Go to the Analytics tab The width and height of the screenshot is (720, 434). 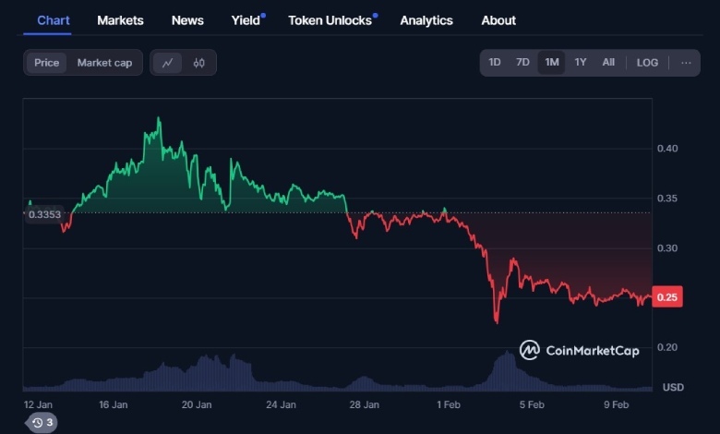point(426,20)
